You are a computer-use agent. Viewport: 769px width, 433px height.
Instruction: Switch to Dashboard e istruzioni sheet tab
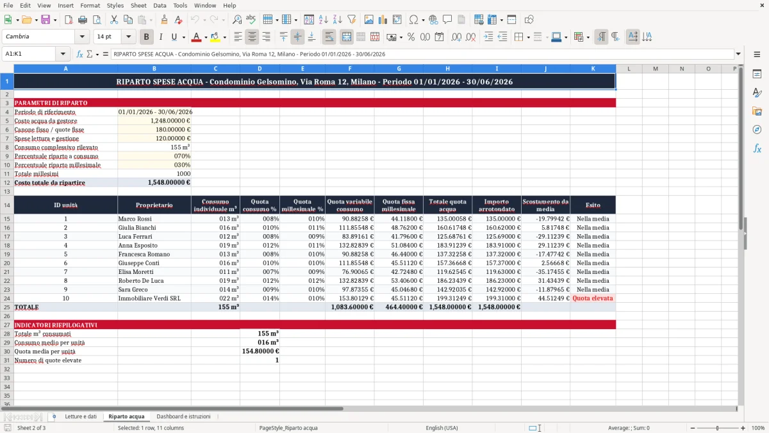pos(183,416)
